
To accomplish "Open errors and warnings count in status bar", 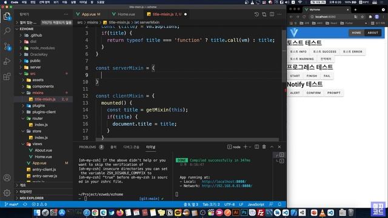I will (39, 205).
